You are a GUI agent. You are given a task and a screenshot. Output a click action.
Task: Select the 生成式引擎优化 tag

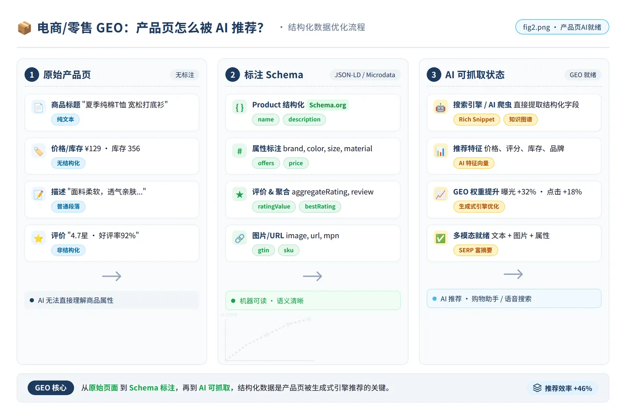pyautogui.click(x=479, y=206)
